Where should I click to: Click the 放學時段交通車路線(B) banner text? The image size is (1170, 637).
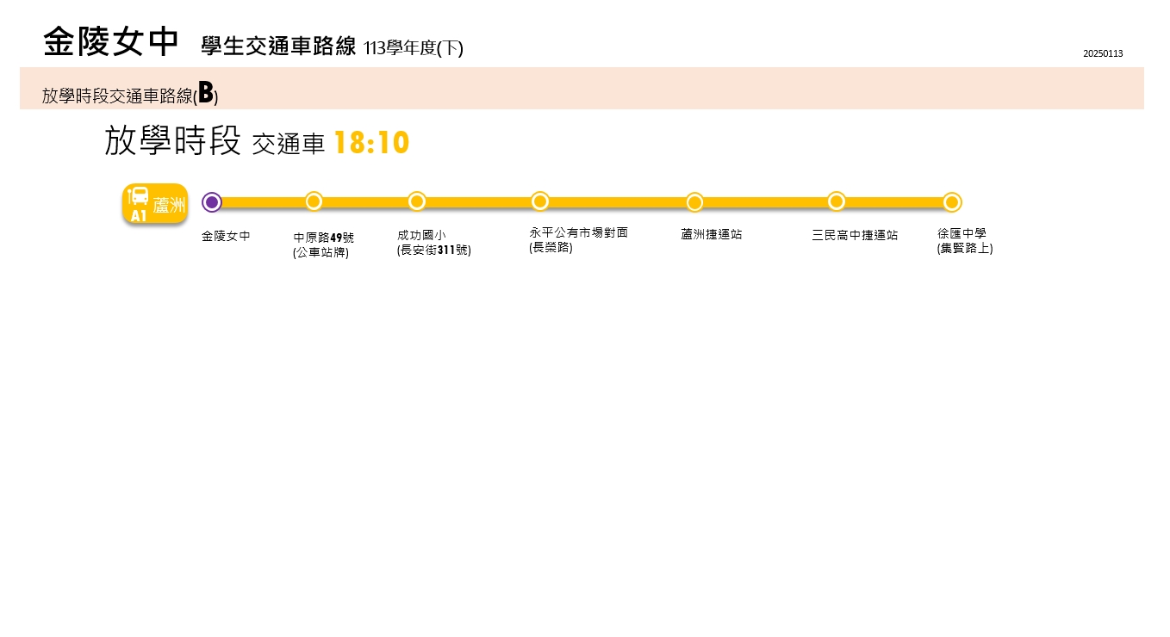(x=130, y=94)
